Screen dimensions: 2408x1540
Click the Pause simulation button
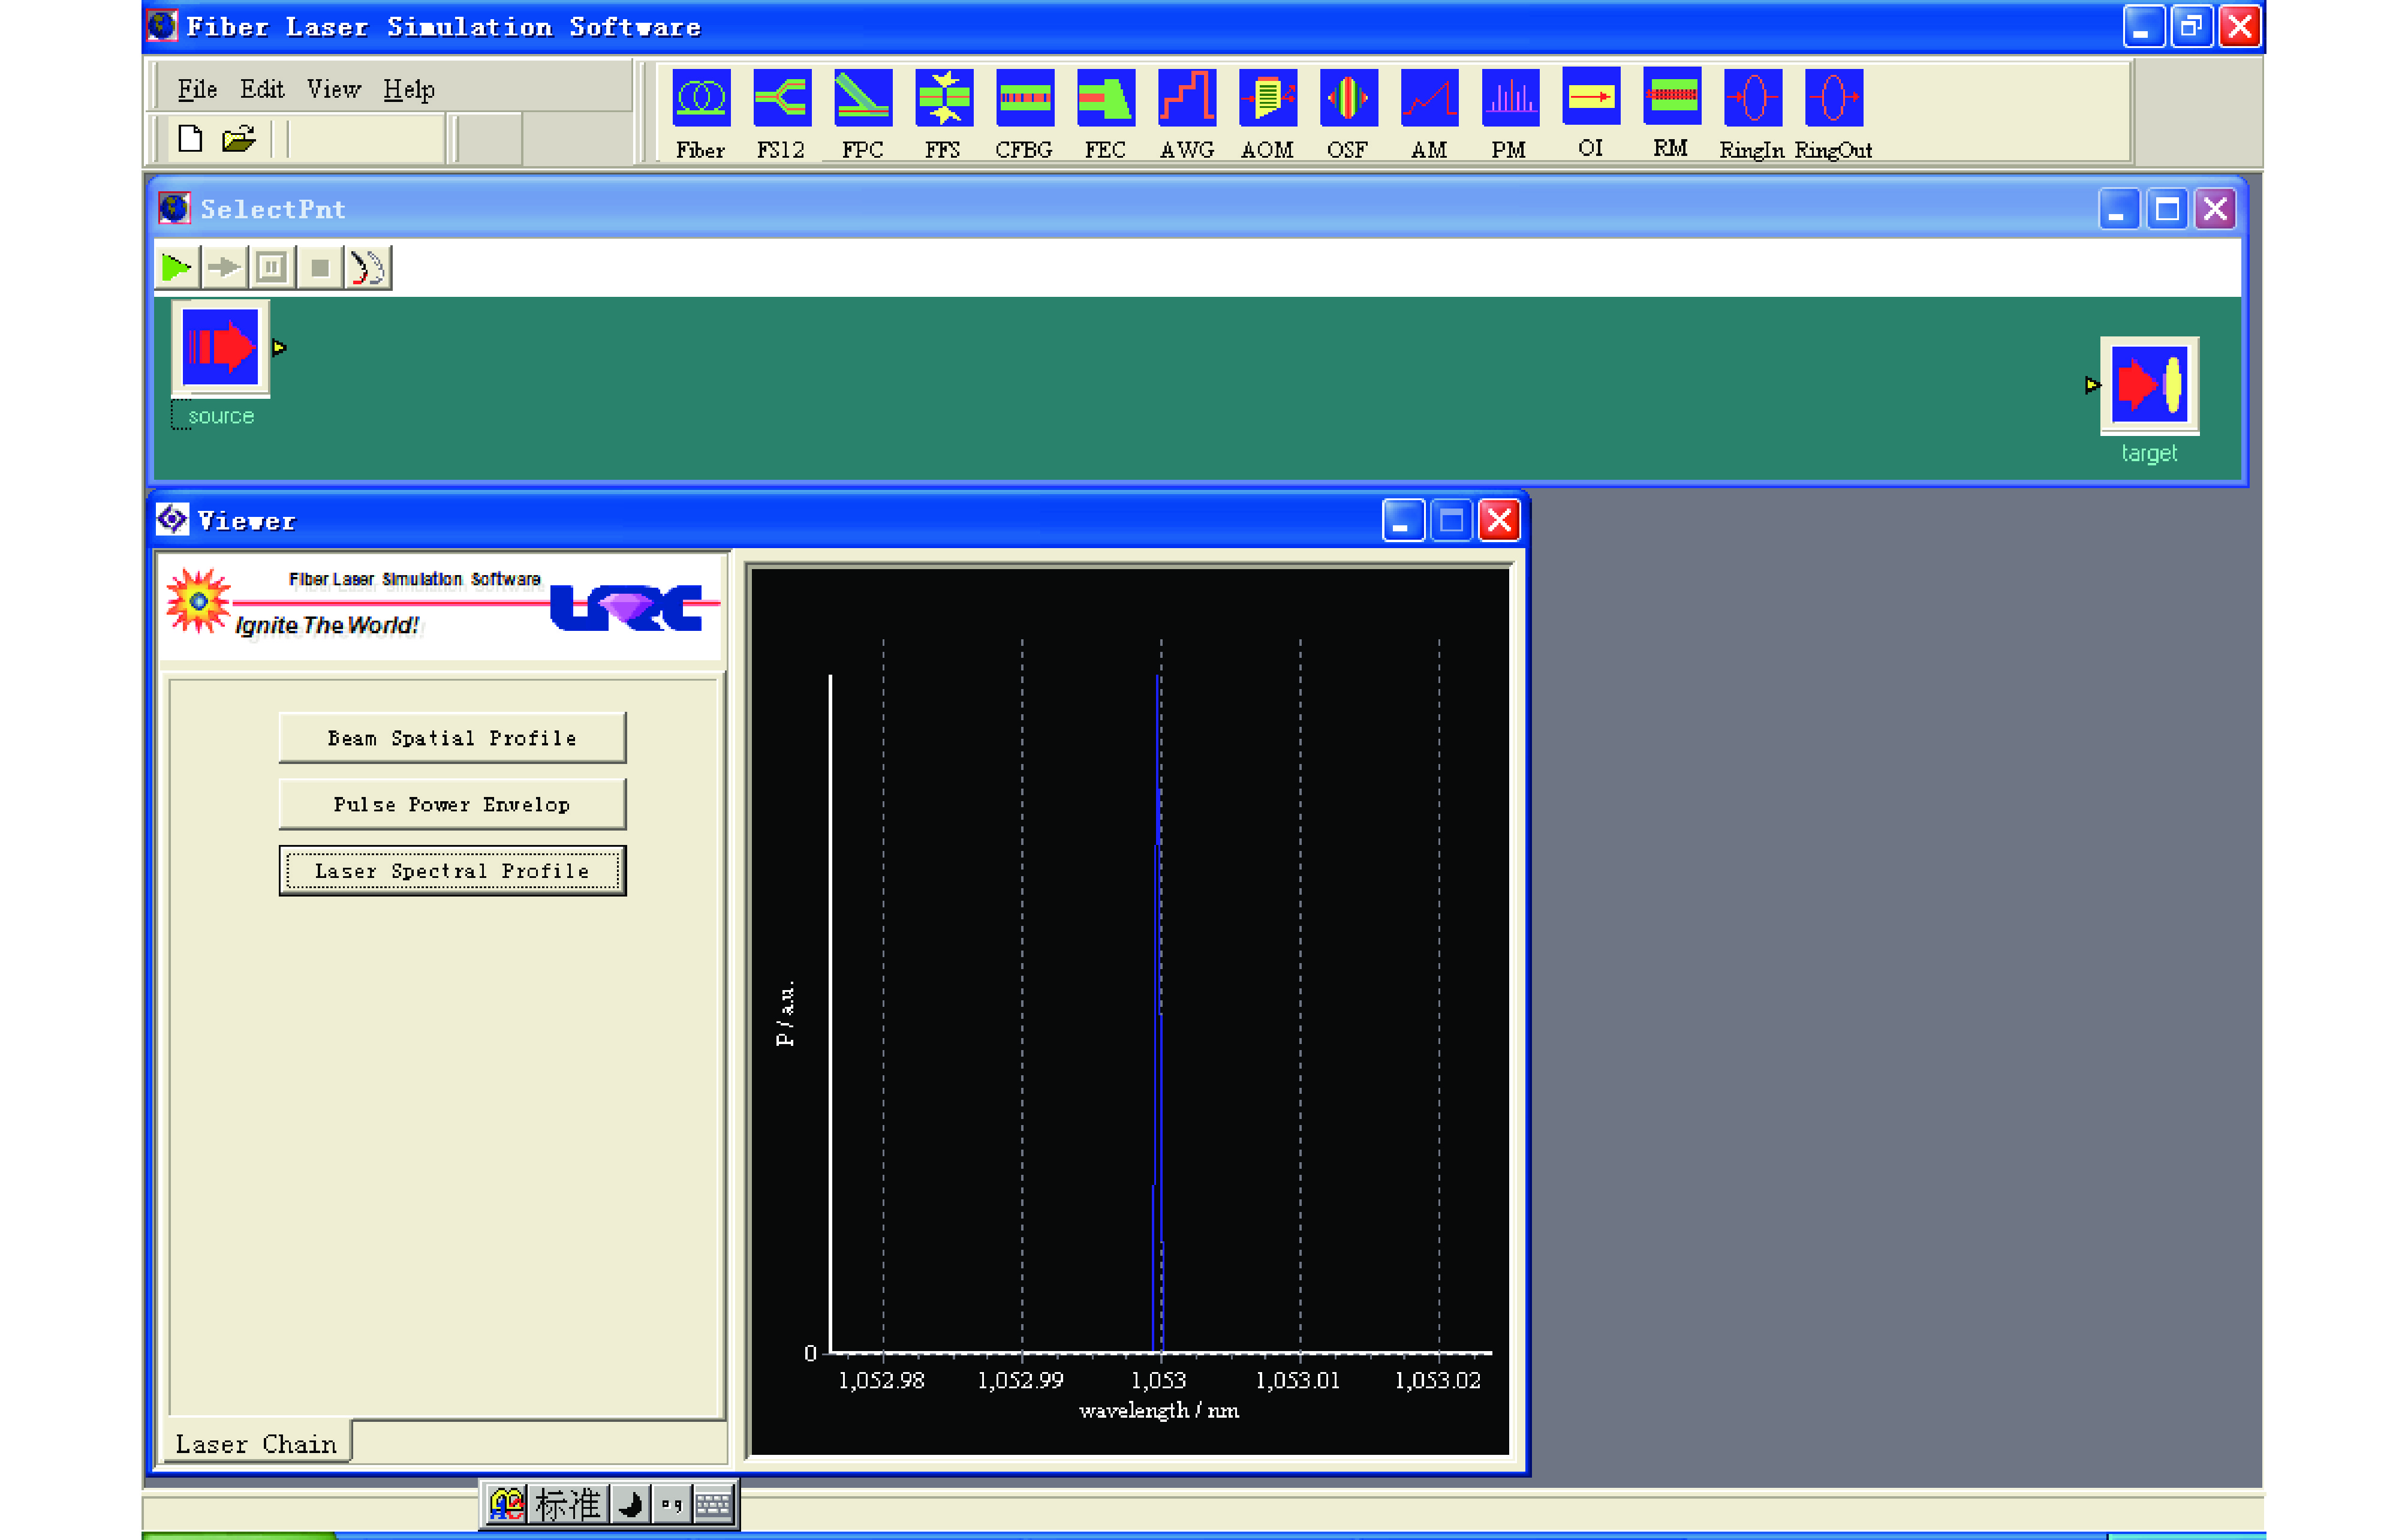271,268
